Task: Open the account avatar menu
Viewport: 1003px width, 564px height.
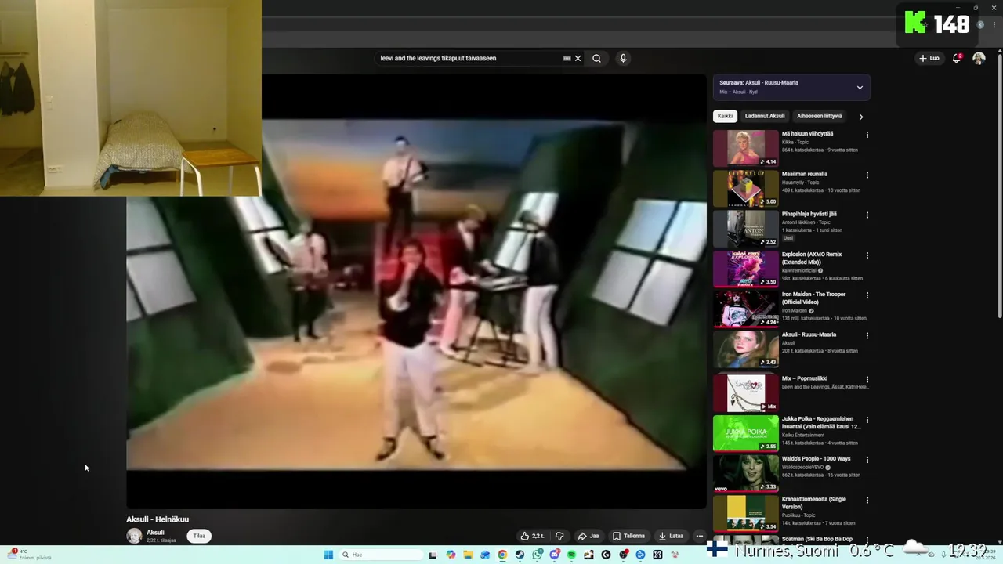Action: [979, 58]
